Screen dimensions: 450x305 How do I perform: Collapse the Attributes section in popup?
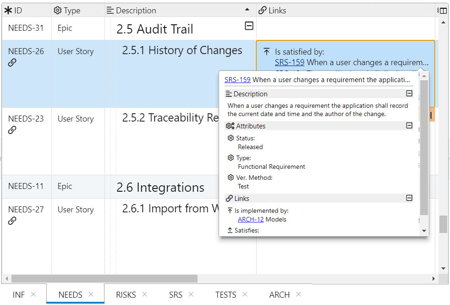click(x=409, y=126)
